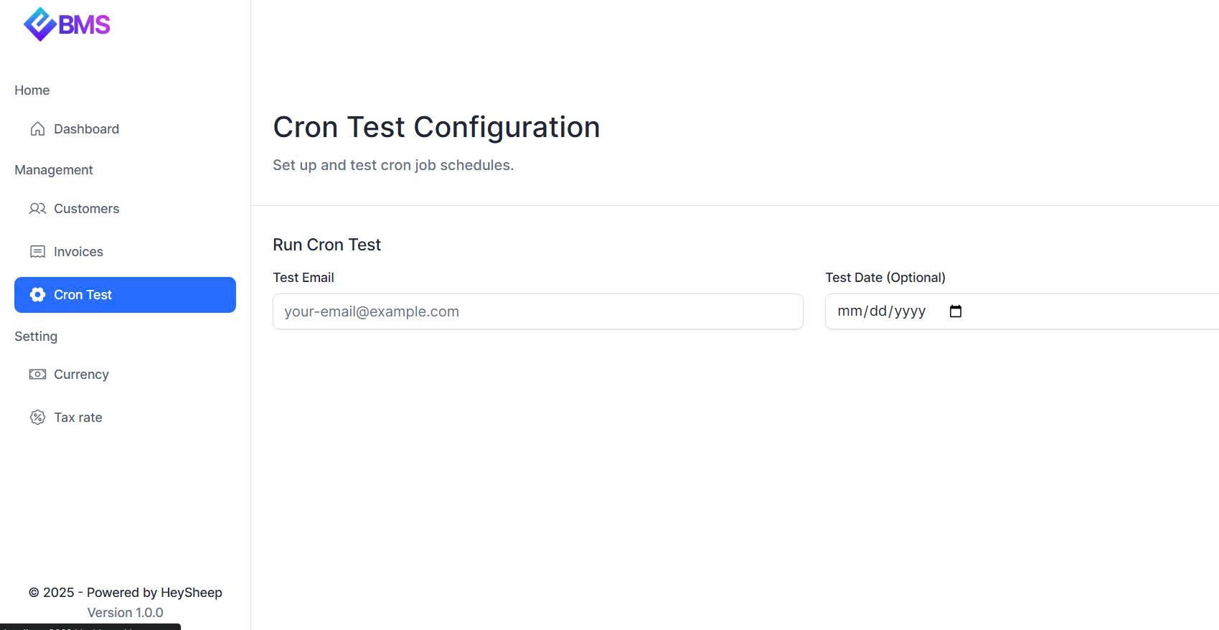Open the Customers menu label
This screenshot has width=1219, height=630.
click(x=86, y=209)
